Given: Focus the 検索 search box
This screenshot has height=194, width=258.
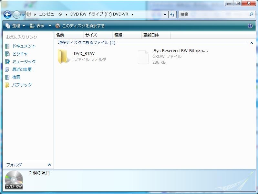Looking at the screenshot, I should (214, 15).
